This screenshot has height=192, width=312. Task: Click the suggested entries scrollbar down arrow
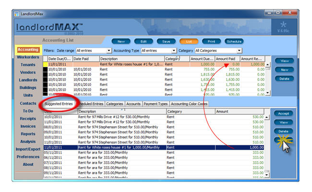click(x=267, y=175)
